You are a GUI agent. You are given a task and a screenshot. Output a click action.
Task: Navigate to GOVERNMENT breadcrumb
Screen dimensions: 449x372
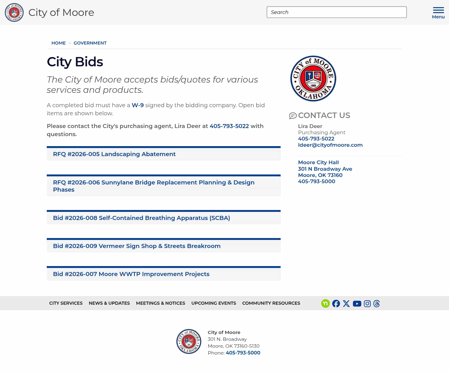(x=90, y=43)
